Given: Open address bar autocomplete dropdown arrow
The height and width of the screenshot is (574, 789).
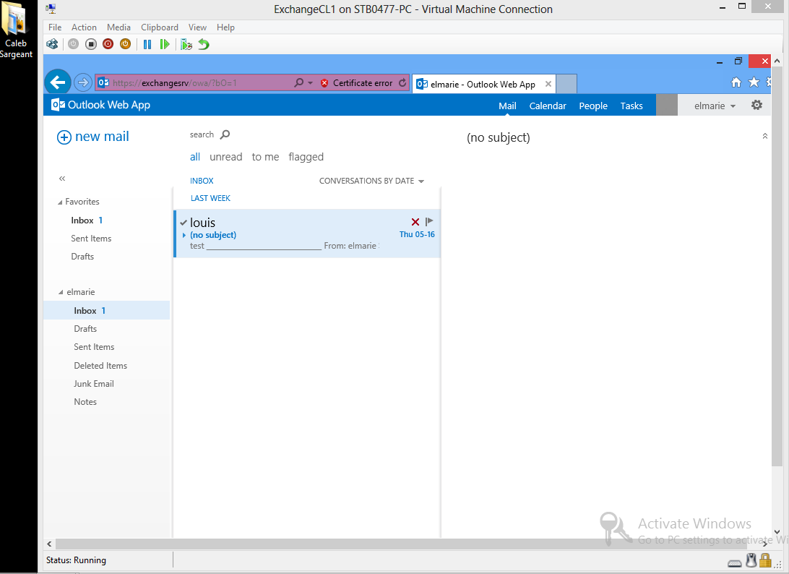Looking at the screenshot, I should pyautogui.click(x=311, y=82).
